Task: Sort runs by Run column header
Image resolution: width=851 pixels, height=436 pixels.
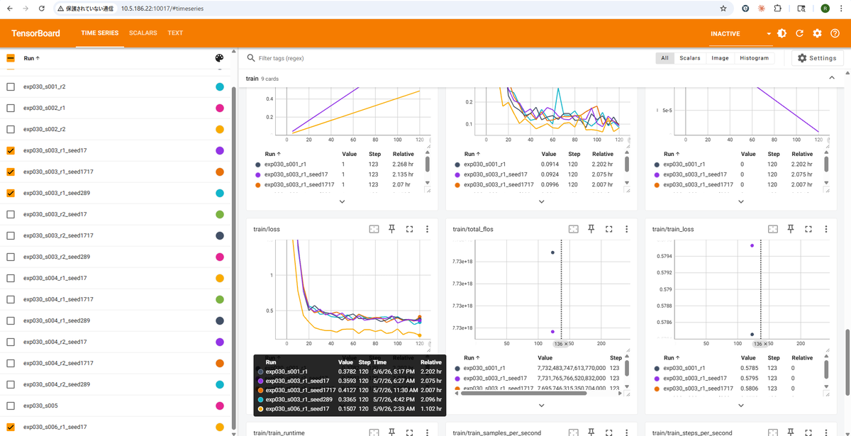Action: click(x=32, y=58)
